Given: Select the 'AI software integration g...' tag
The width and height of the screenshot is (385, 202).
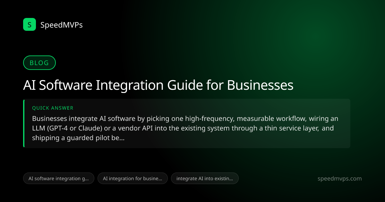Looking at the screenshot, I should pyautogui.click(x=59, y=179).
